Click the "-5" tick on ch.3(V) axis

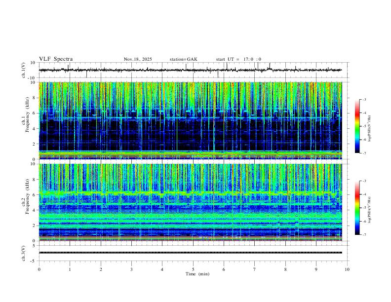coord(33,261)
